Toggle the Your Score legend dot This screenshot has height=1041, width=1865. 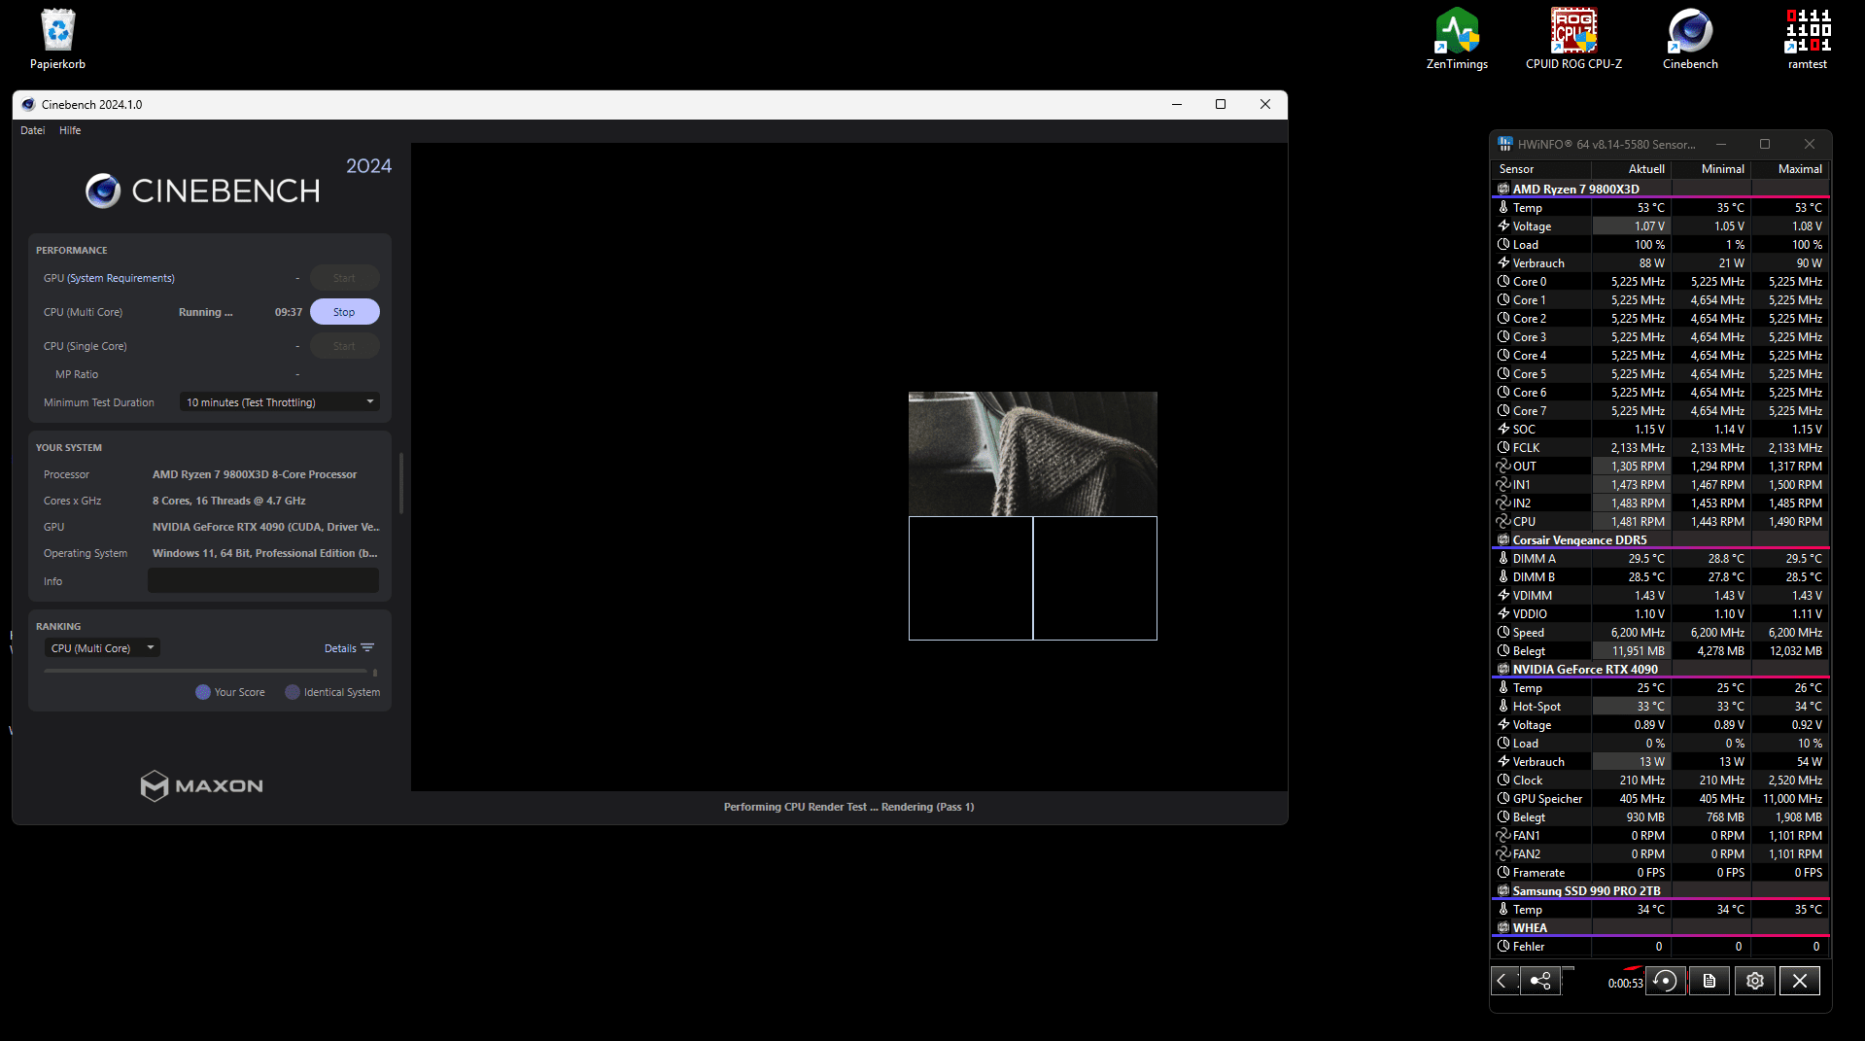(x=203, y=692)
